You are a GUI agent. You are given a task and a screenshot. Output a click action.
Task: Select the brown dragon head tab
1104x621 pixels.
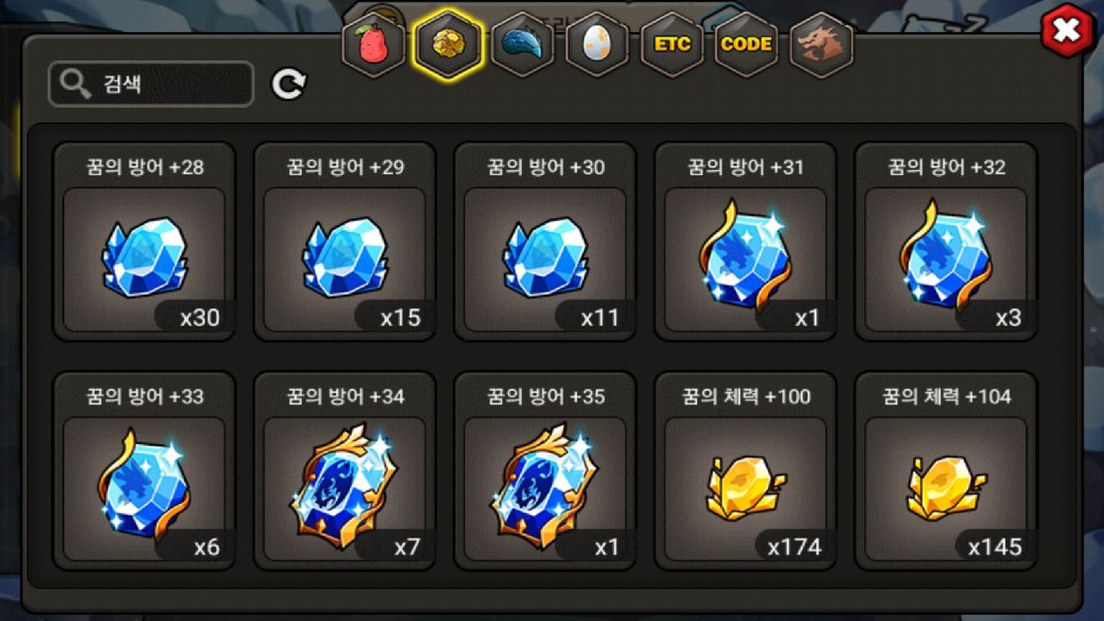[821, 44]
